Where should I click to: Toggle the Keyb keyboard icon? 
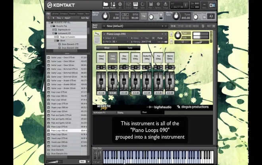point(135,5)
